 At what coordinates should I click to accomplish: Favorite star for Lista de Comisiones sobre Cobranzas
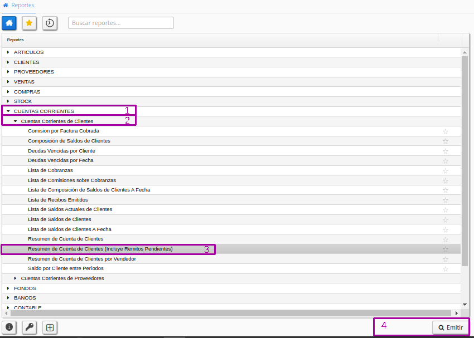point(446,180)
